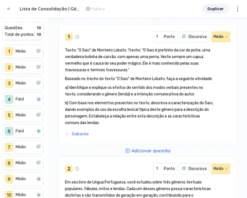Click the info icon beside question 2
This screenshot has width=247, height=198.
click(77, 169)
